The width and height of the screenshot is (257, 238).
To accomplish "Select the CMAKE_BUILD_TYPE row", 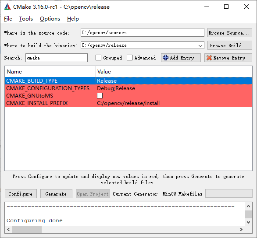I will 128,81.
